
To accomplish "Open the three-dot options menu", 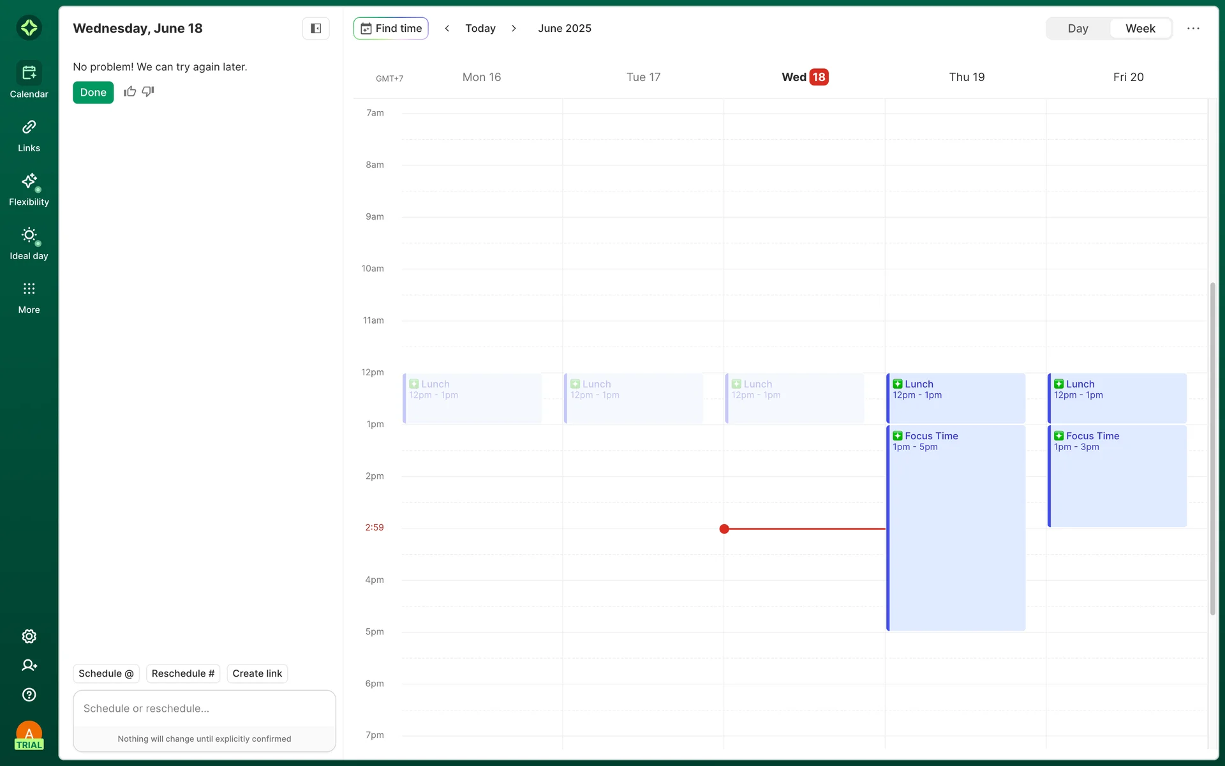I will tap(1193, 29).
